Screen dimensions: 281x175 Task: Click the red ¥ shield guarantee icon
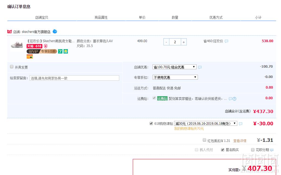(46, 46)
